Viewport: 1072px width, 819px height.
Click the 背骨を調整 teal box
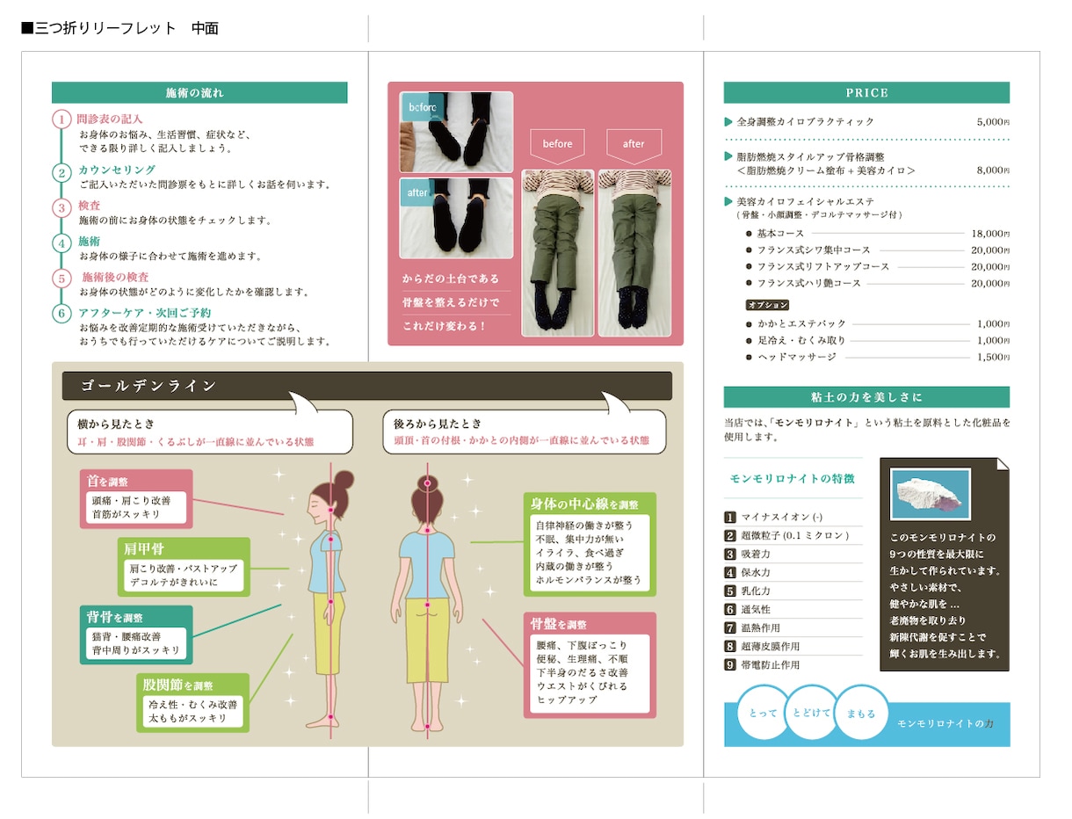pyautogui.click(x=136, y=634)
